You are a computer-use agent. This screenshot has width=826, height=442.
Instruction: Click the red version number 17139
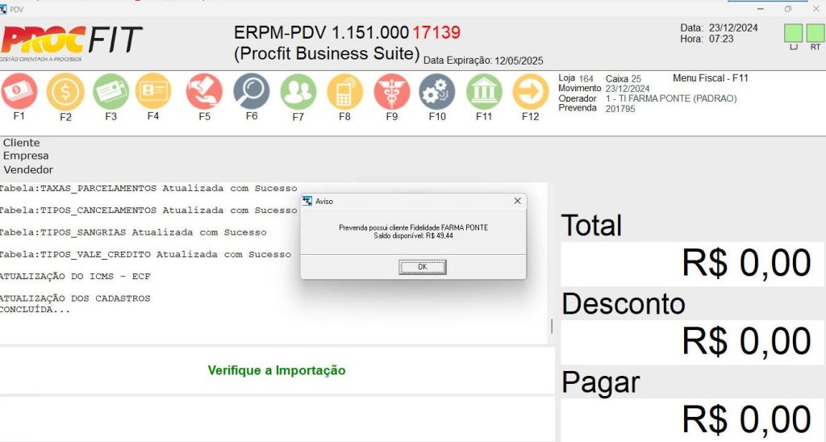click(x=436, y=32)
